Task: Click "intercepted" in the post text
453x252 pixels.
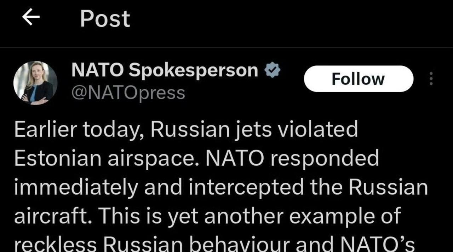Action: (246, 188)
